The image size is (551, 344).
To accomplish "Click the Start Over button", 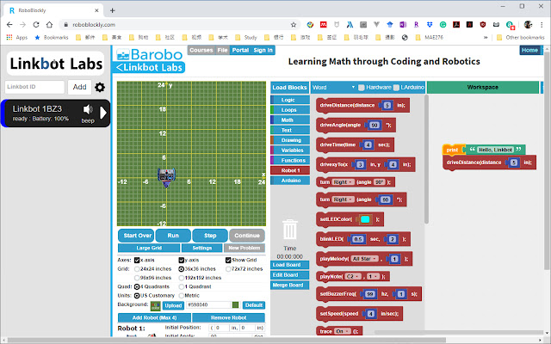I will click(137, 236).
